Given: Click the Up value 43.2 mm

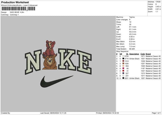Looking at the screenshot, I should (133, 32).
